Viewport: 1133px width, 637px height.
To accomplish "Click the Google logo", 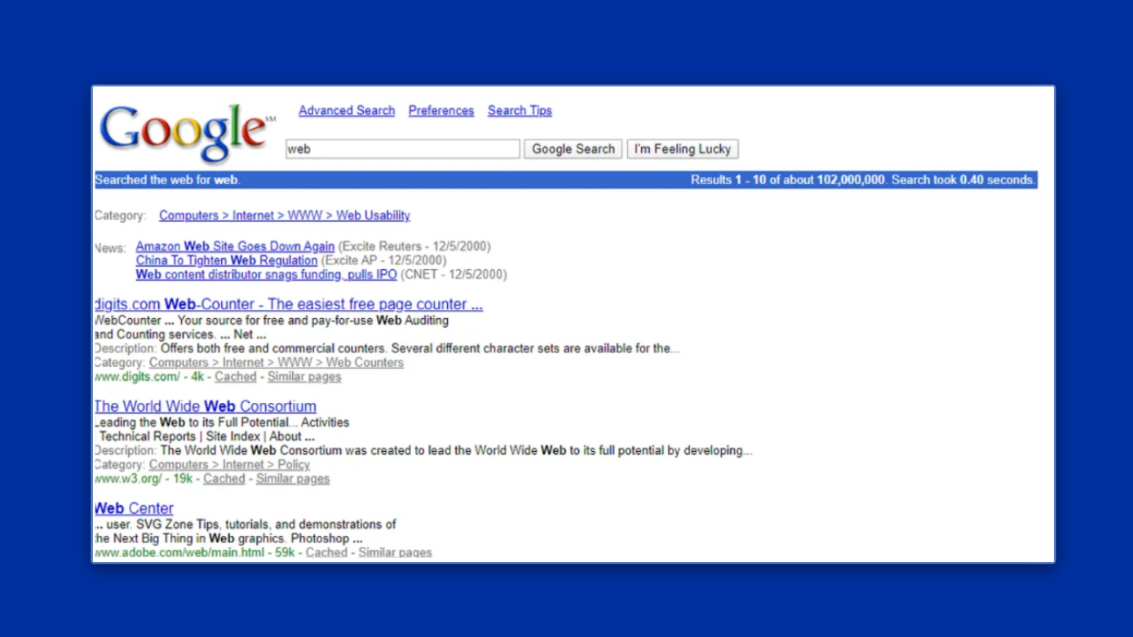I will (x=187, y=133).
